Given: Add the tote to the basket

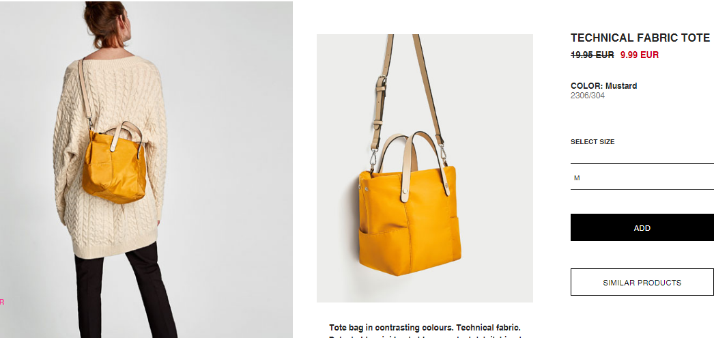Looking at the screenshot, I should click(642, 228).
